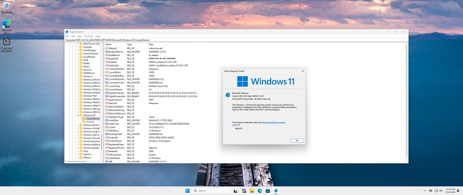
Task: Select the icon for the InstallTime QWORD value
Action: 107,124
